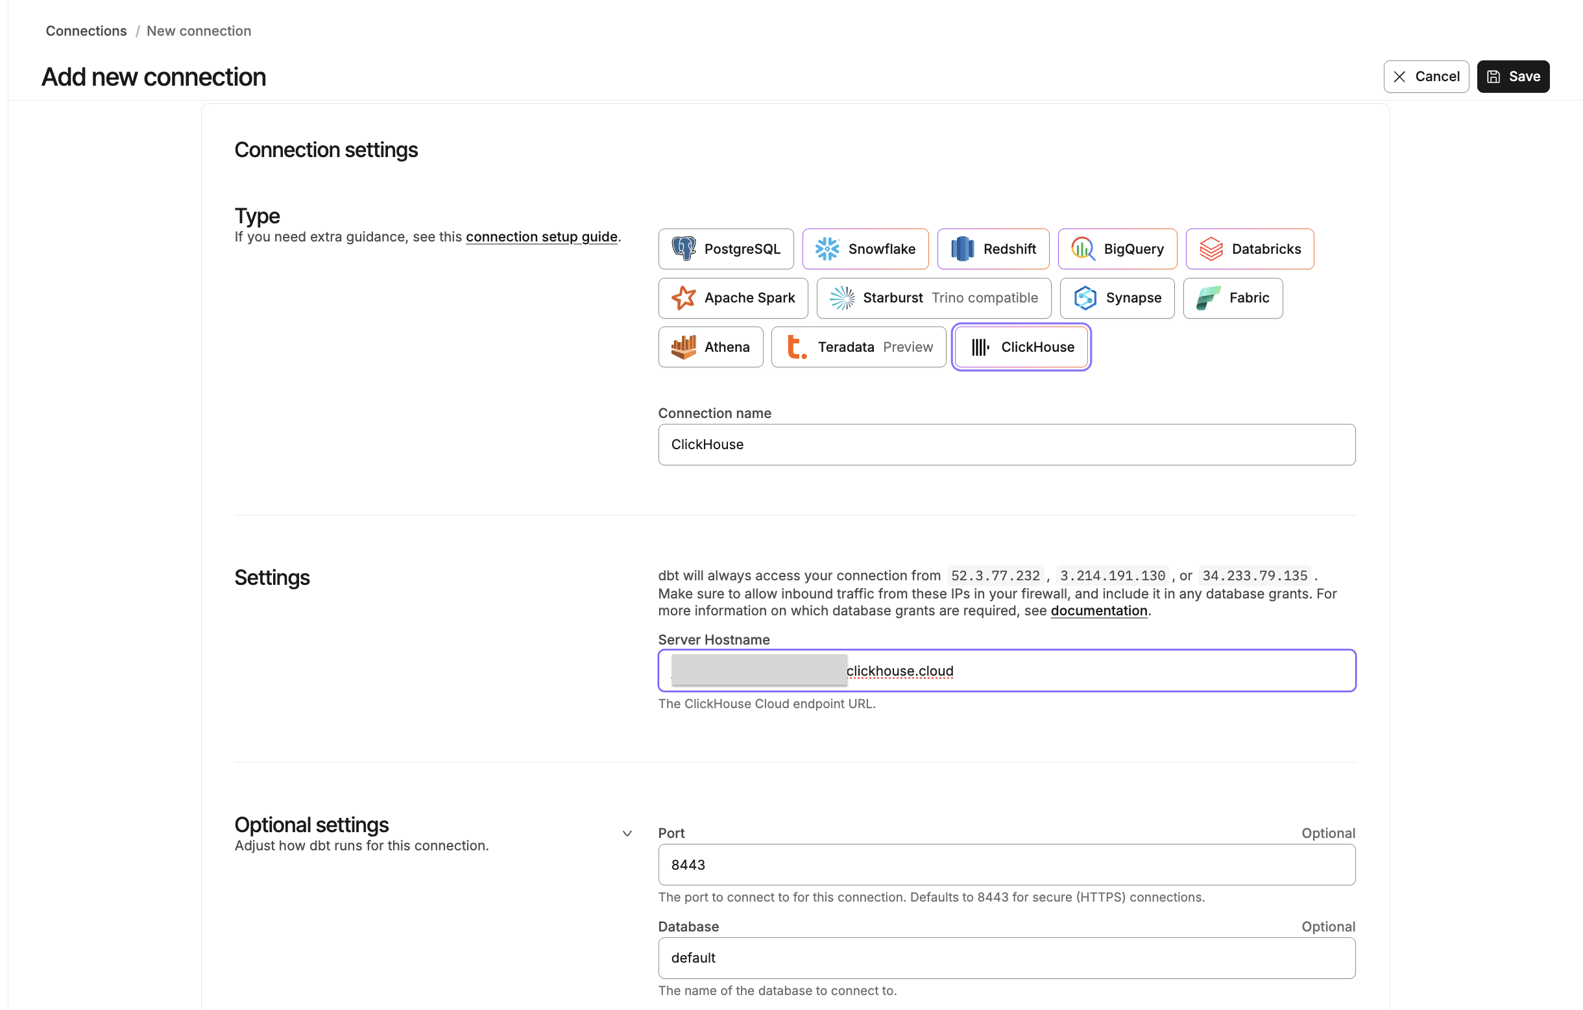
Task: Click the New connection breadcrumb text
Action: (199, 31)
